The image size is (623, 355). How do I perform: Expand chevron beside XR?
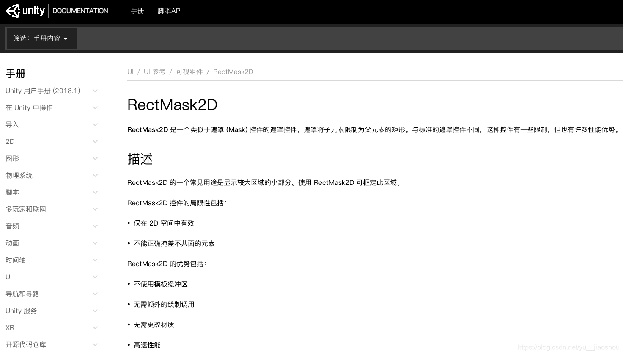[x=95, y=328]
